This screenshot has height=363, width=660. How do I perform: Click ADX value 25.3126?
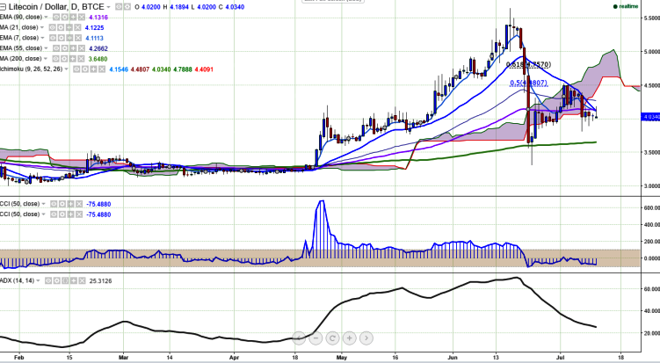click(100, 281)
